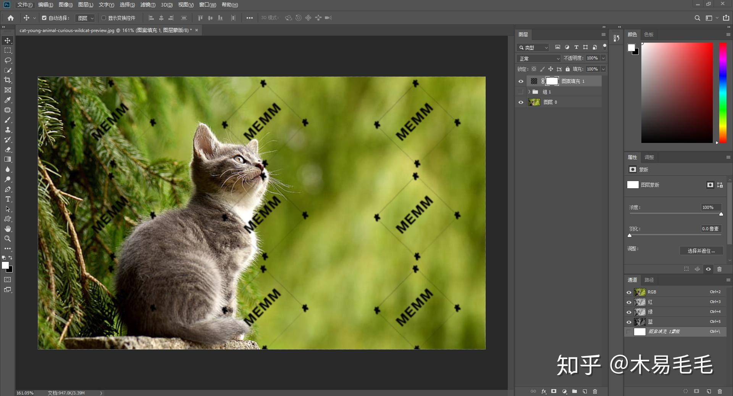Screen dimensions: 733x396
Task: Choose the Blur tool
Action: [x=8, y=169]
